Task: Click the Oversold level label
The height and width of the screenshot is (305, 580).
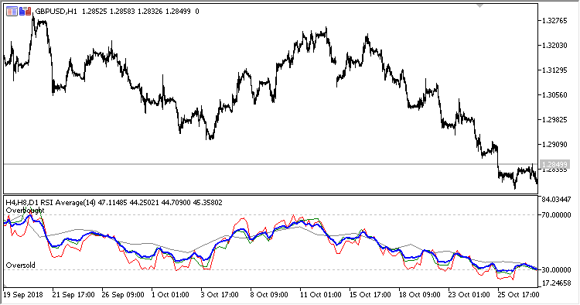Action: [21, 265]
